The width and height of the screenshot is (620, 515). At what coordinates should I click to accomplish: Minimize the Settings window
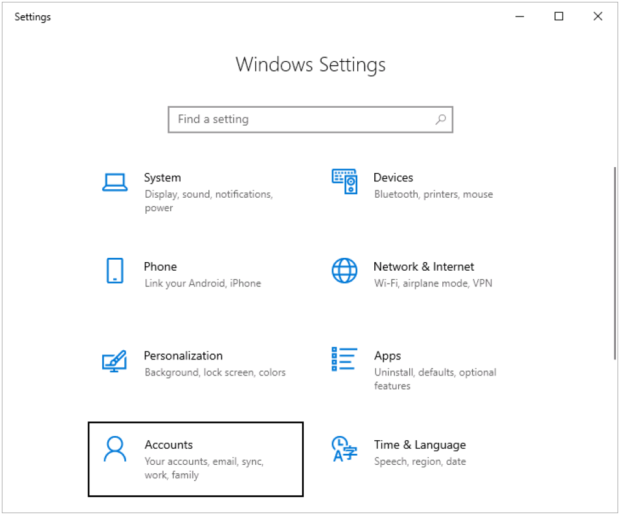[520, 16]
